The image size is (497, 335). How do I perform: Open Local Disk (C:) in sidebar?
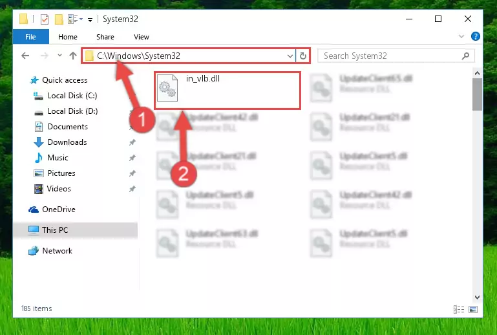(72, 96)
